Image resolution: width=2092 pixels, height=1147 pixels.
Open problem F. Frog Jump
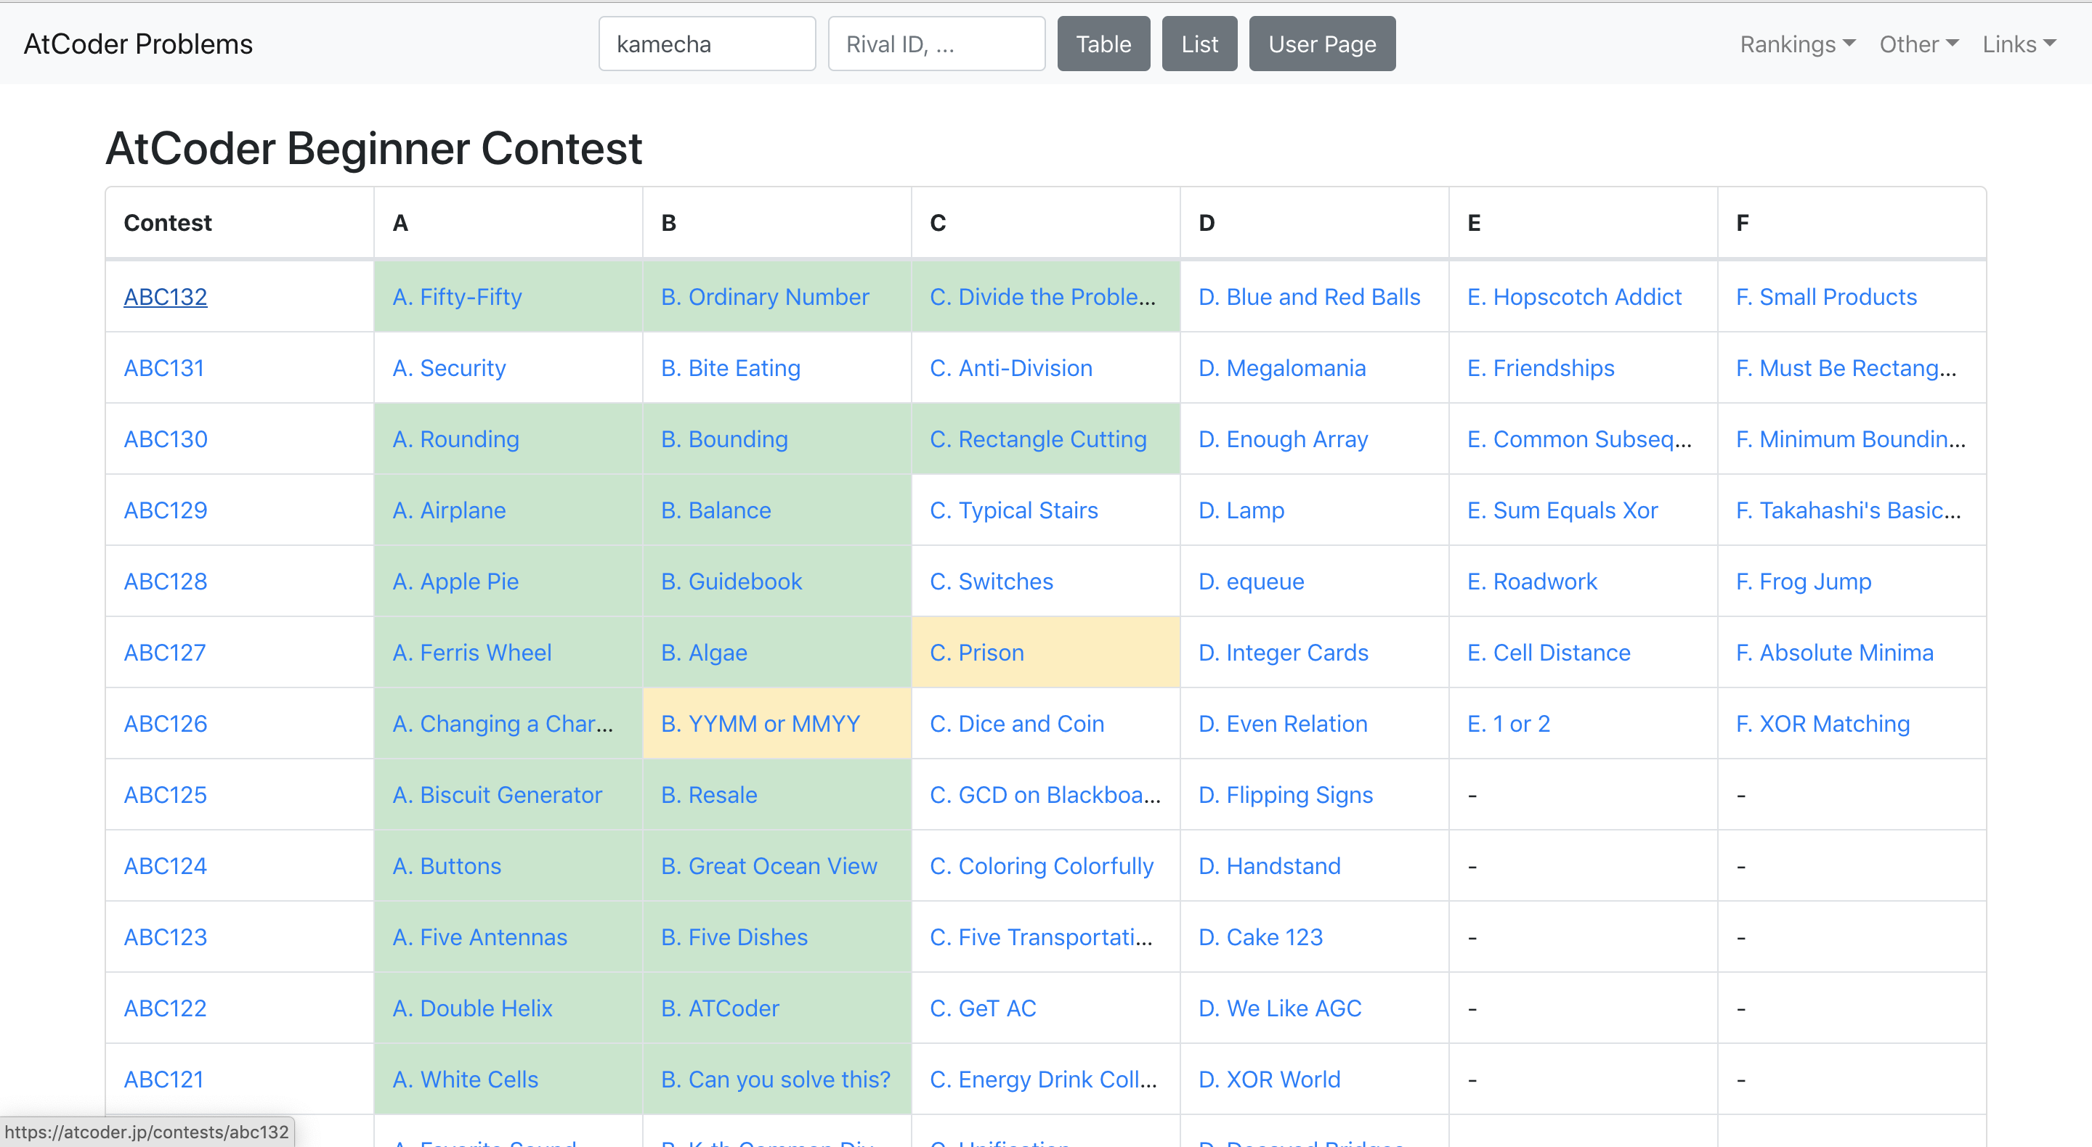[1803, 581]
